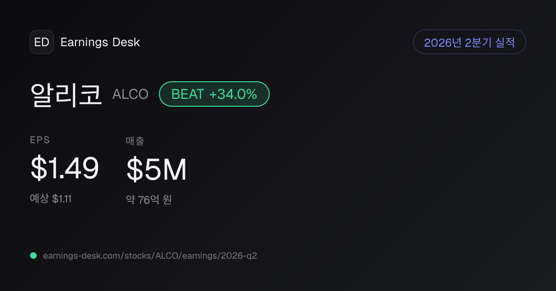
Task: Click the word BEAT in the green pill
Action: (188, 94)
